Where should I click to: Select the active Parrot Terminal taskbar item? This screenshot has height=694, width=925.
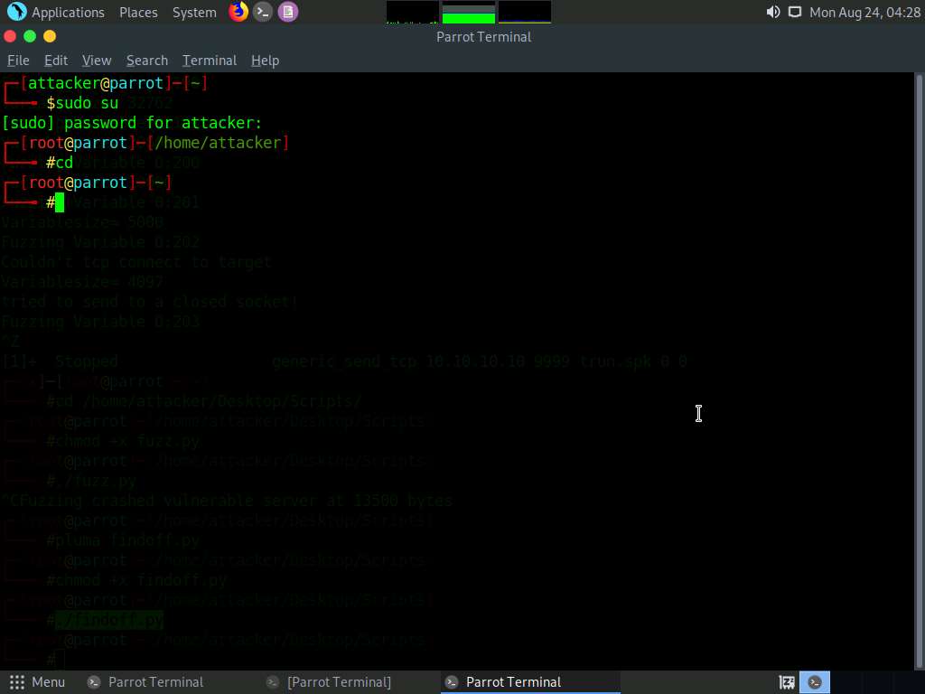click(x=529, y=682)
